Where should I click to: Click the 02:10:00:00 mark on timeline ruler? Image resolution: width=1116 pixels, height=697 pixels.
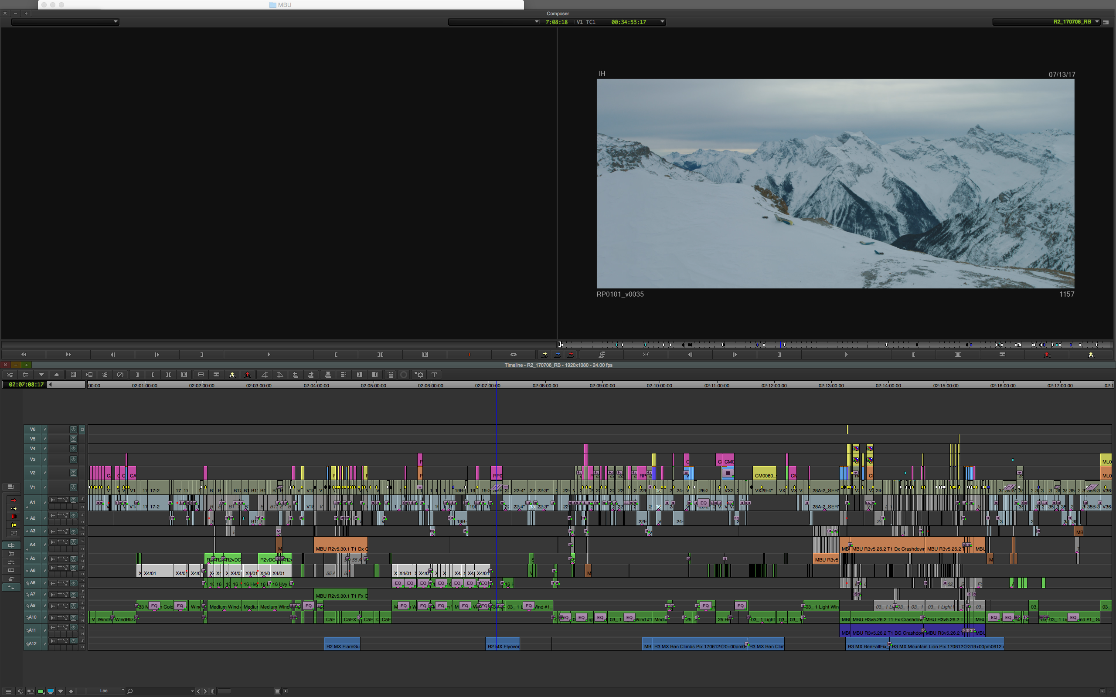click(660, 386)
